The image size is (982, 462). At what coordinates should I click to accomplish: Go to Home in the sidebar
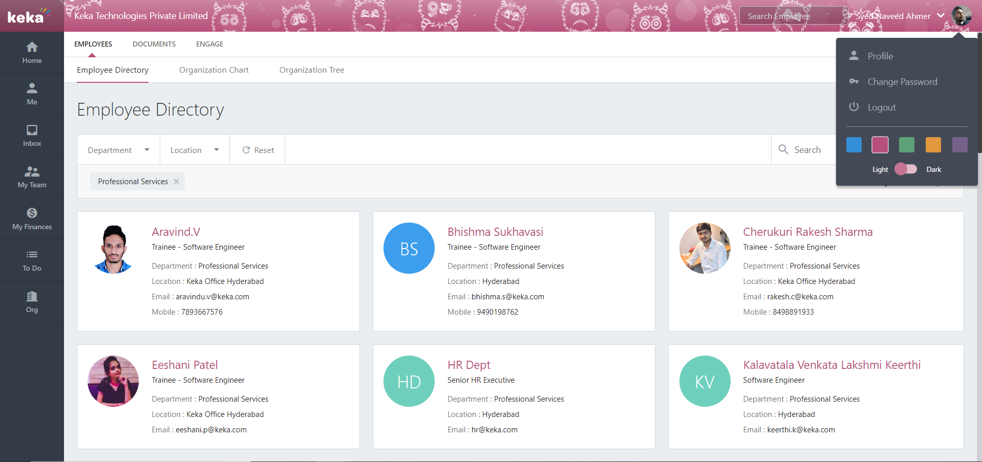[x=32, y=52]
